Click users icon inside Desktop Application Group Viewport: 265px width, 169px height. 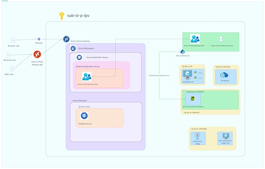tap(87, 77)
